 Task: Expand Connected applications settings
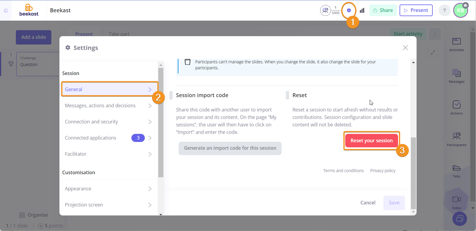pyautogui.click(x=108, y=138)
